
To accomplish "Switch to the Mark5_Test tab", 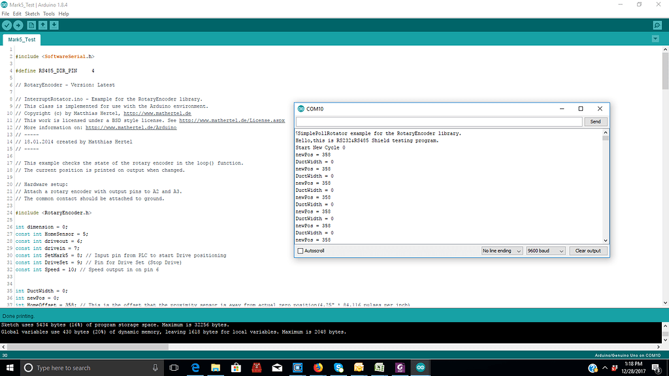I will pos(22,39).
